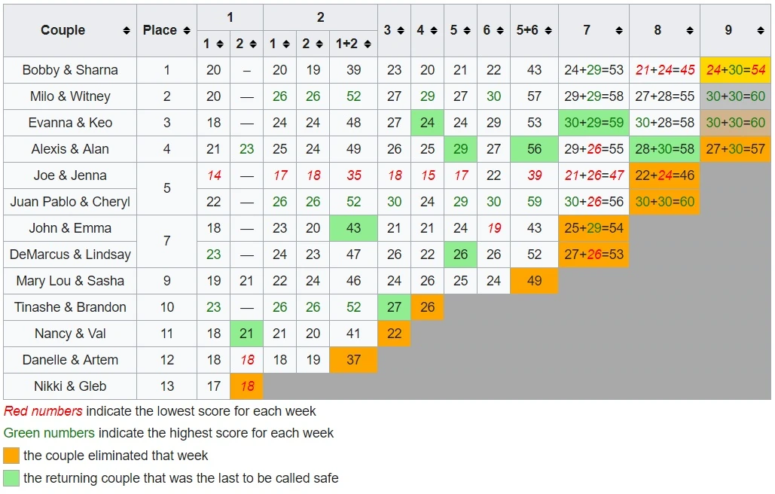775x494 pixels.
Task: Click the Place column sort arrows
Action: tap(184, 31)
